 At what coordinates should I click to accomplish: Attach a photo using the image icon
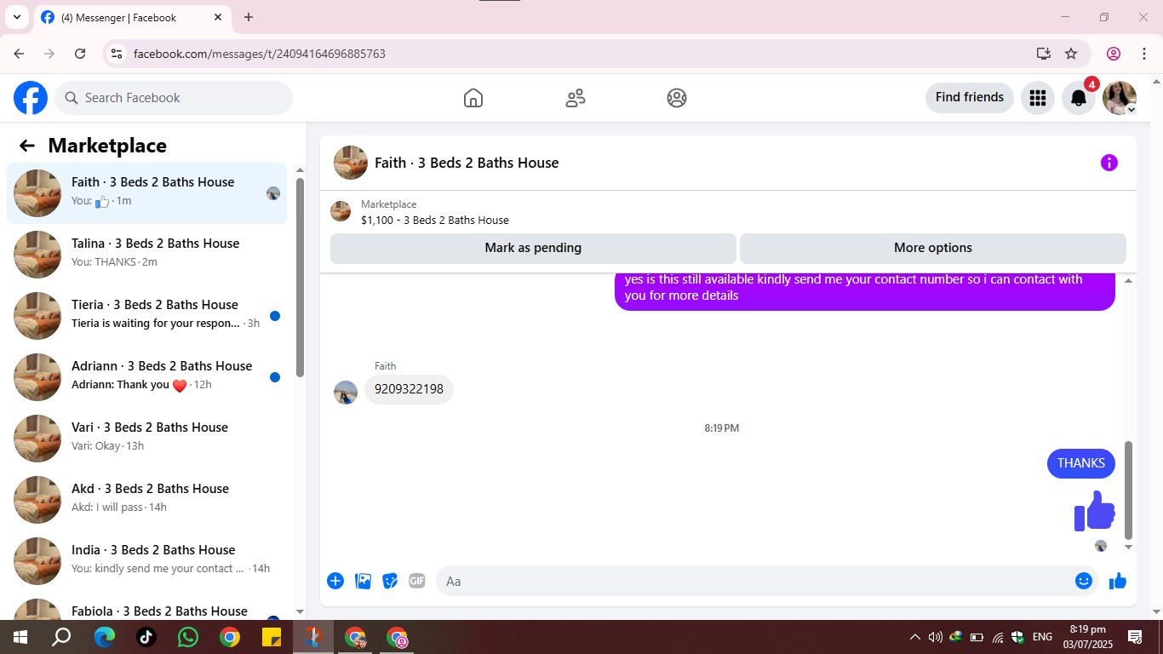pyautogui.click(x=363, y=581)
